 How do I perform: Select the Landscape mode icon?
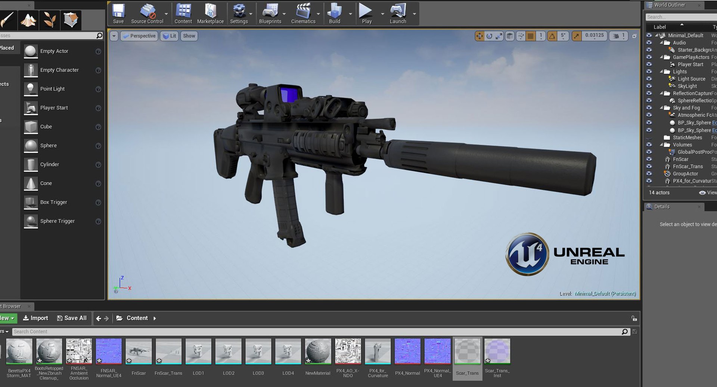click(28, 20)
